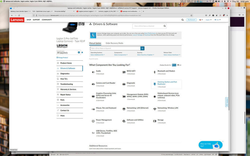Open the Smart Performance link
This screenshot has width=250, height=156.
point(150,33)
